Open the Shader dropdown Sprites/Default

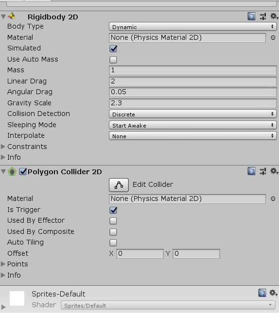pos(168,305)
